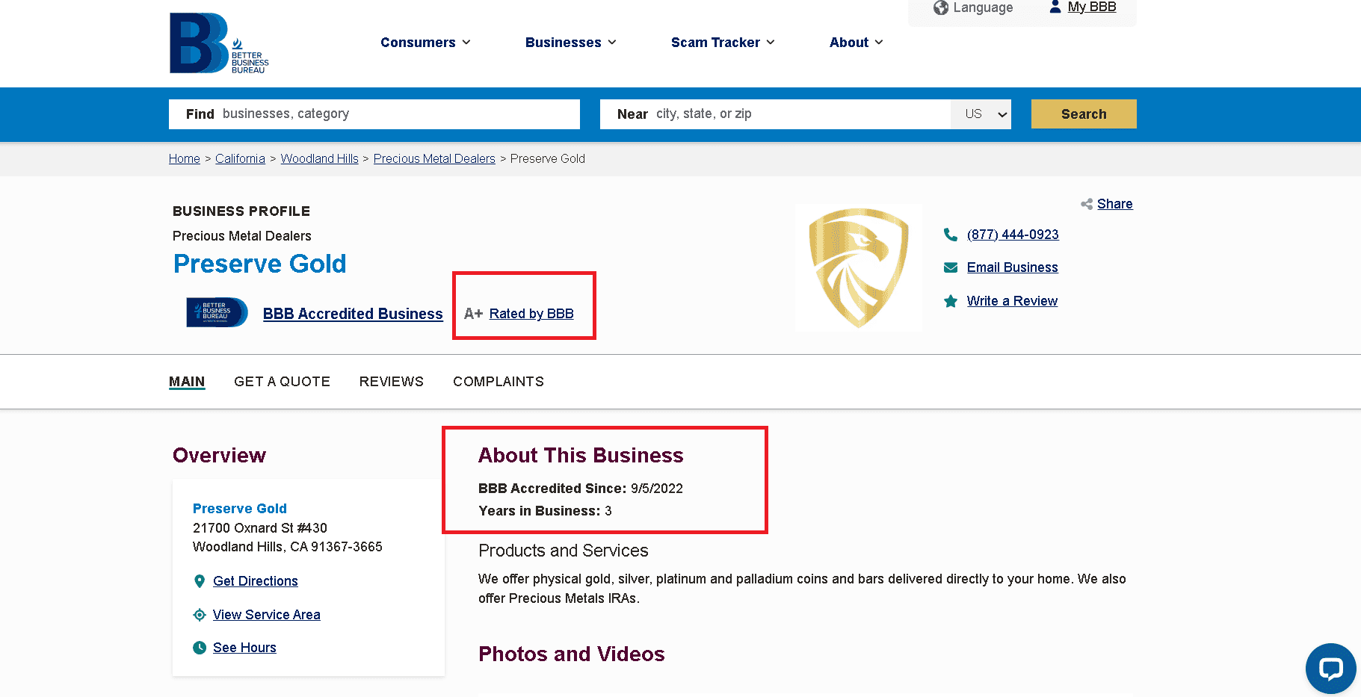Click the See Hours link
Image resolution: width=1361 pixels, height=697 pixels.
coord(244,648)
